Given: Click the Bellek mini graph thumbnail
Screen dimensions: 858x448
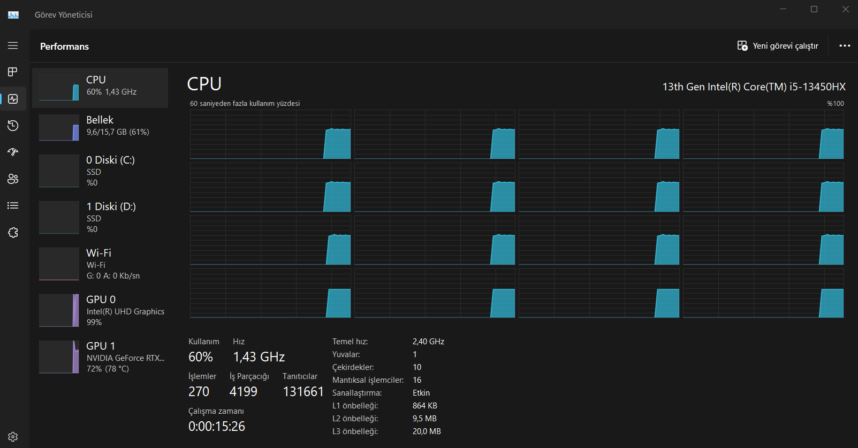Looking at the screenshot, I should [x=59, y=128].
